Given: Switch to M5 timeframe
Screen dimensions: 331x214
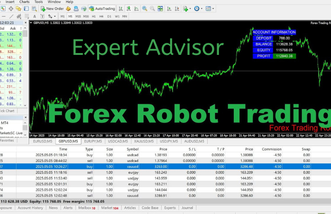Looking at the screenshot, I should (70, 16).
